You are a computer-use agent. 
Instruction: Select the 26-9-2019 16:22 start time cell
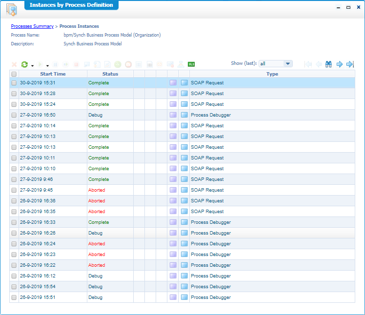[53, 265]
